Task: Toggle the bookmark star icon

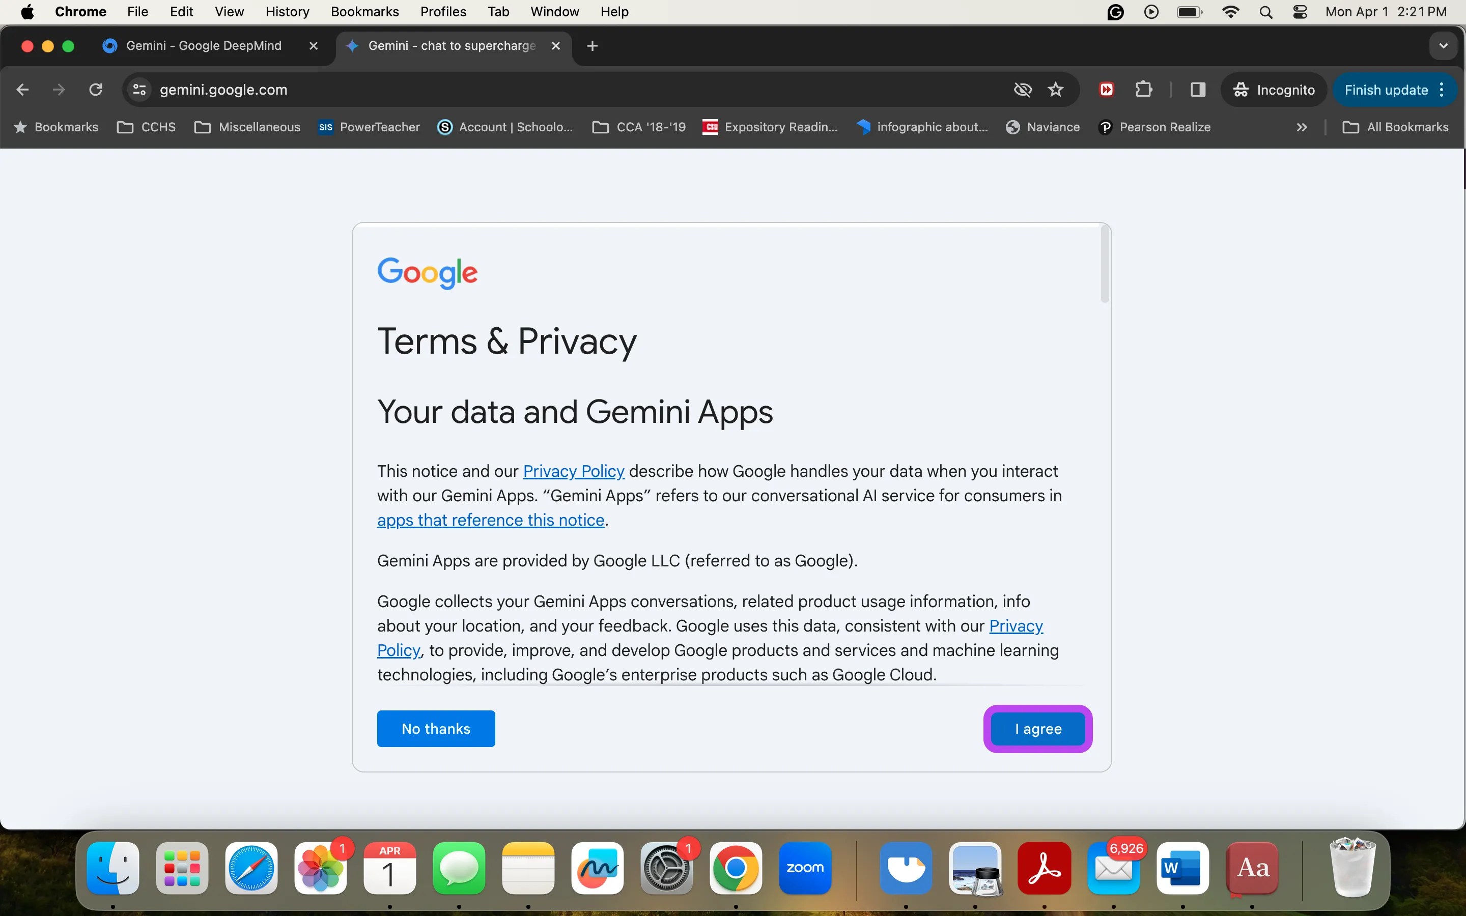Action: coord(1054,90)
